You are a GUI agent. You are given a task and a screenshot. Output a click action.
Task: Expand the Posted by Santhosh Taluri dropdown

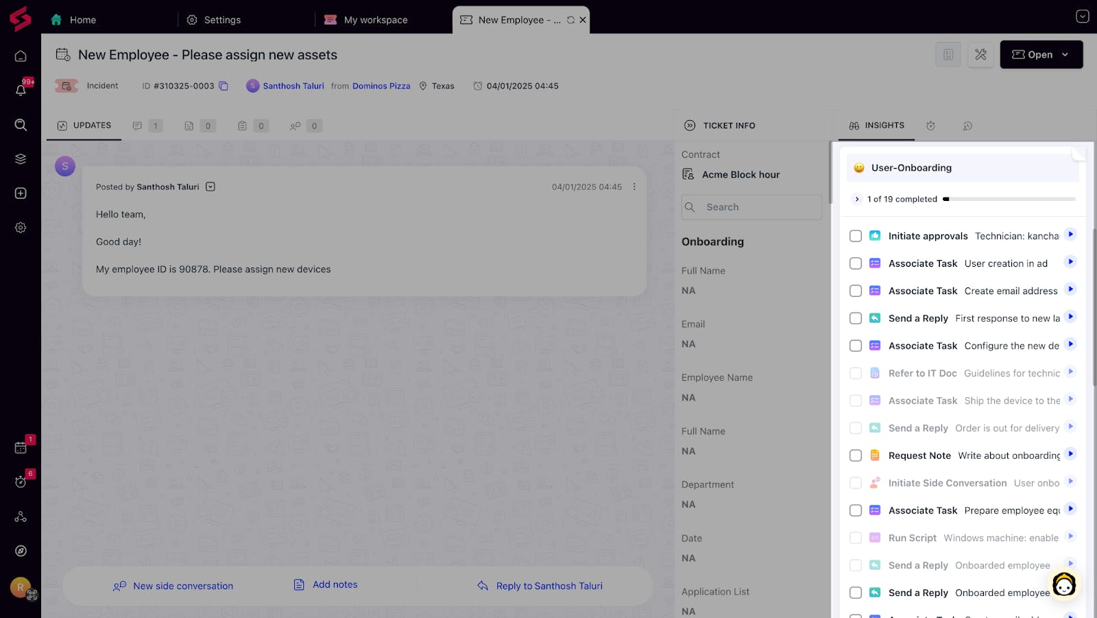210,187
